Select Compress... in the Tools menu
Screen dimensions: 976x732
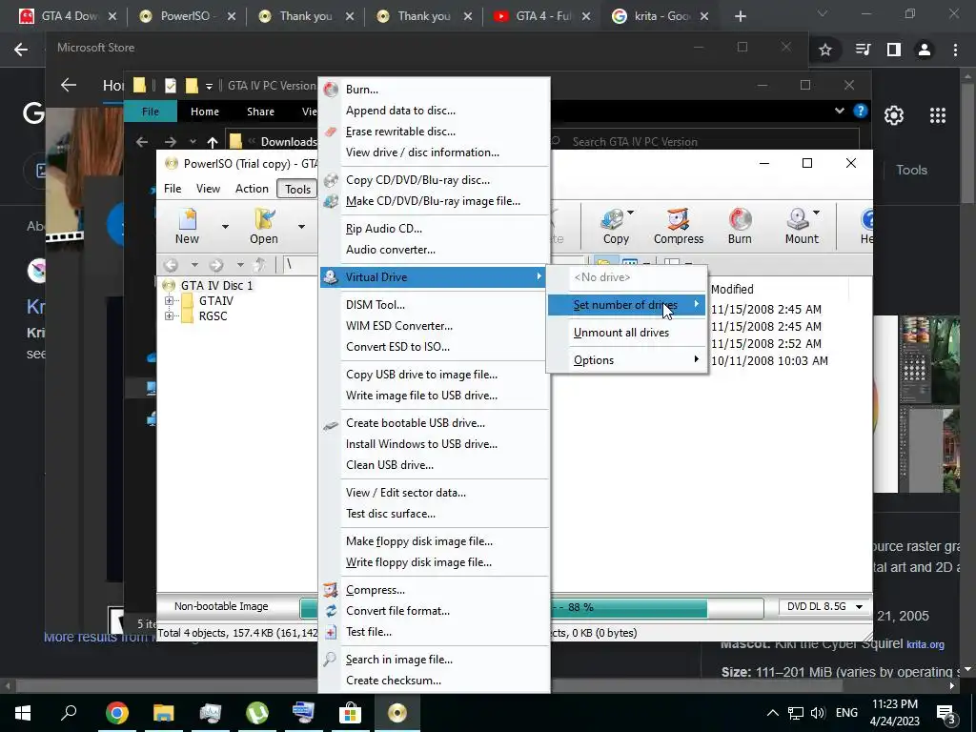(435, 590)
